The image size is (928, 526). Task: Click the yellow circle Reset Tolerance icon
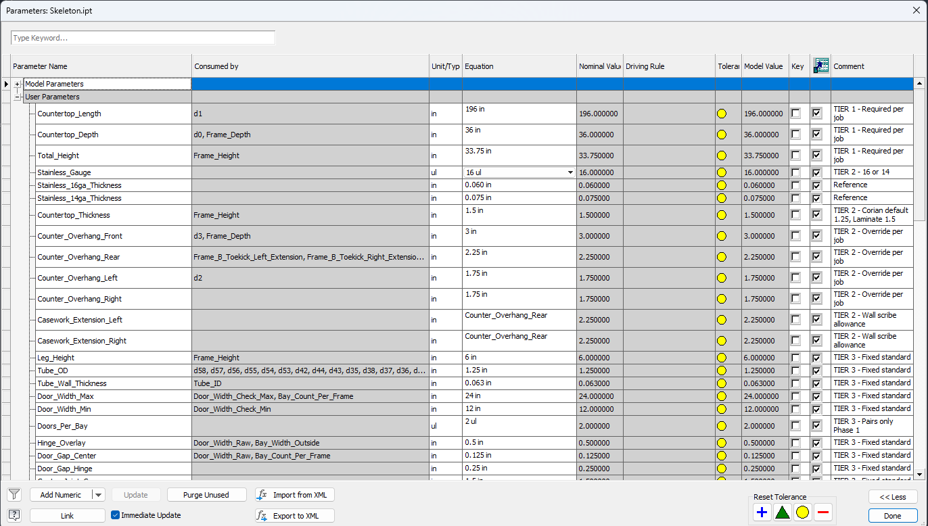click(803, 512)
